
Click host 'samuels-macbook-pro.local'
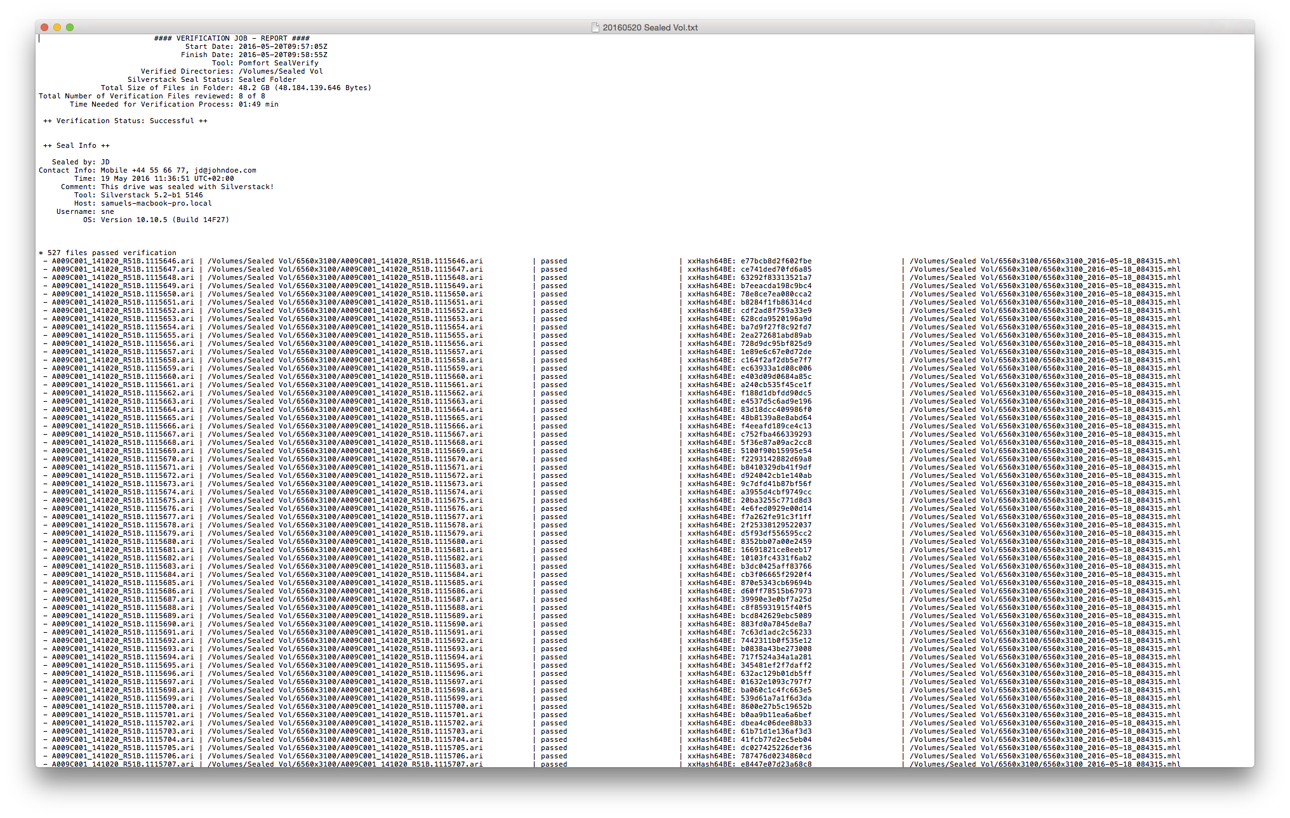pos(156,203)
